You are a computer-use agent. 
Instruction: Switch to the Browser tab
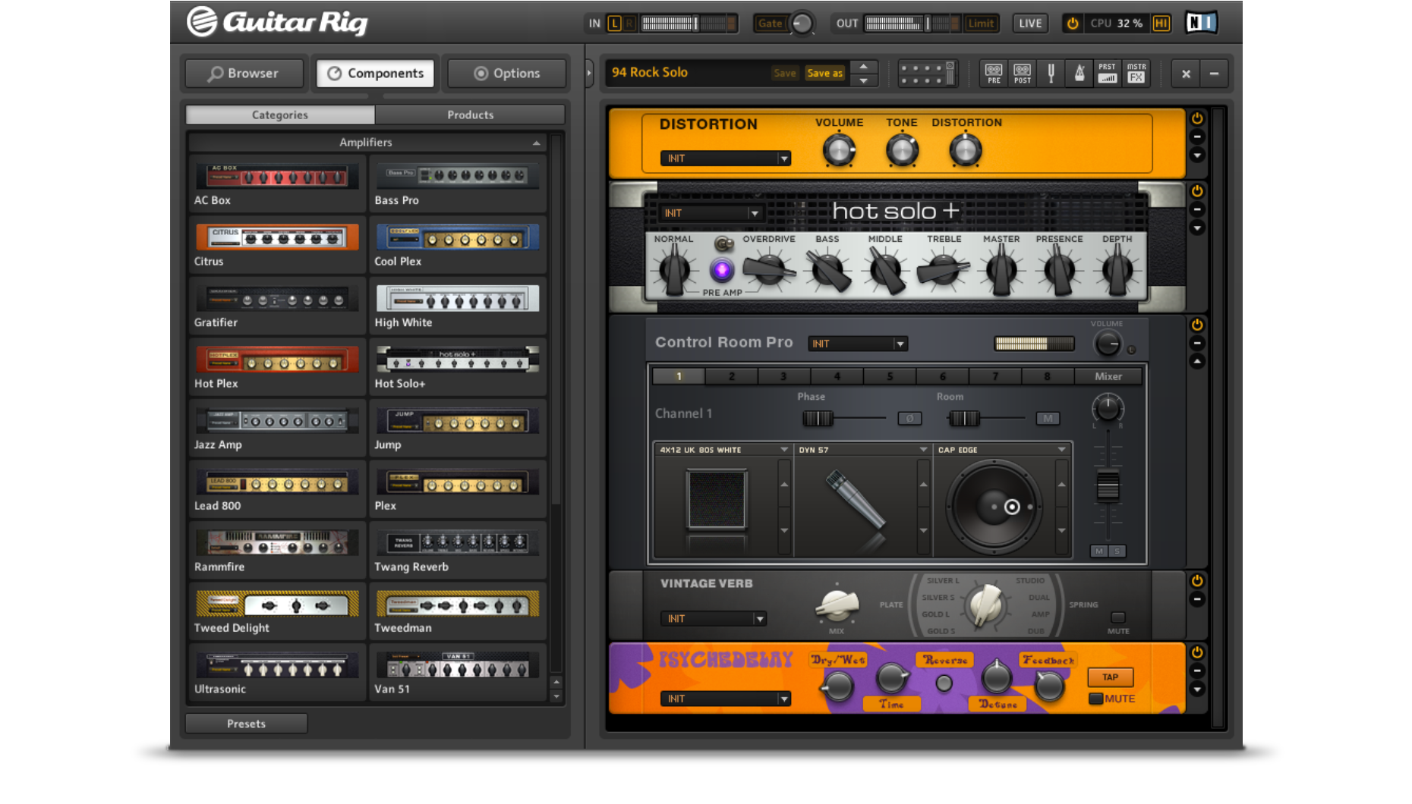coord(244,74)
